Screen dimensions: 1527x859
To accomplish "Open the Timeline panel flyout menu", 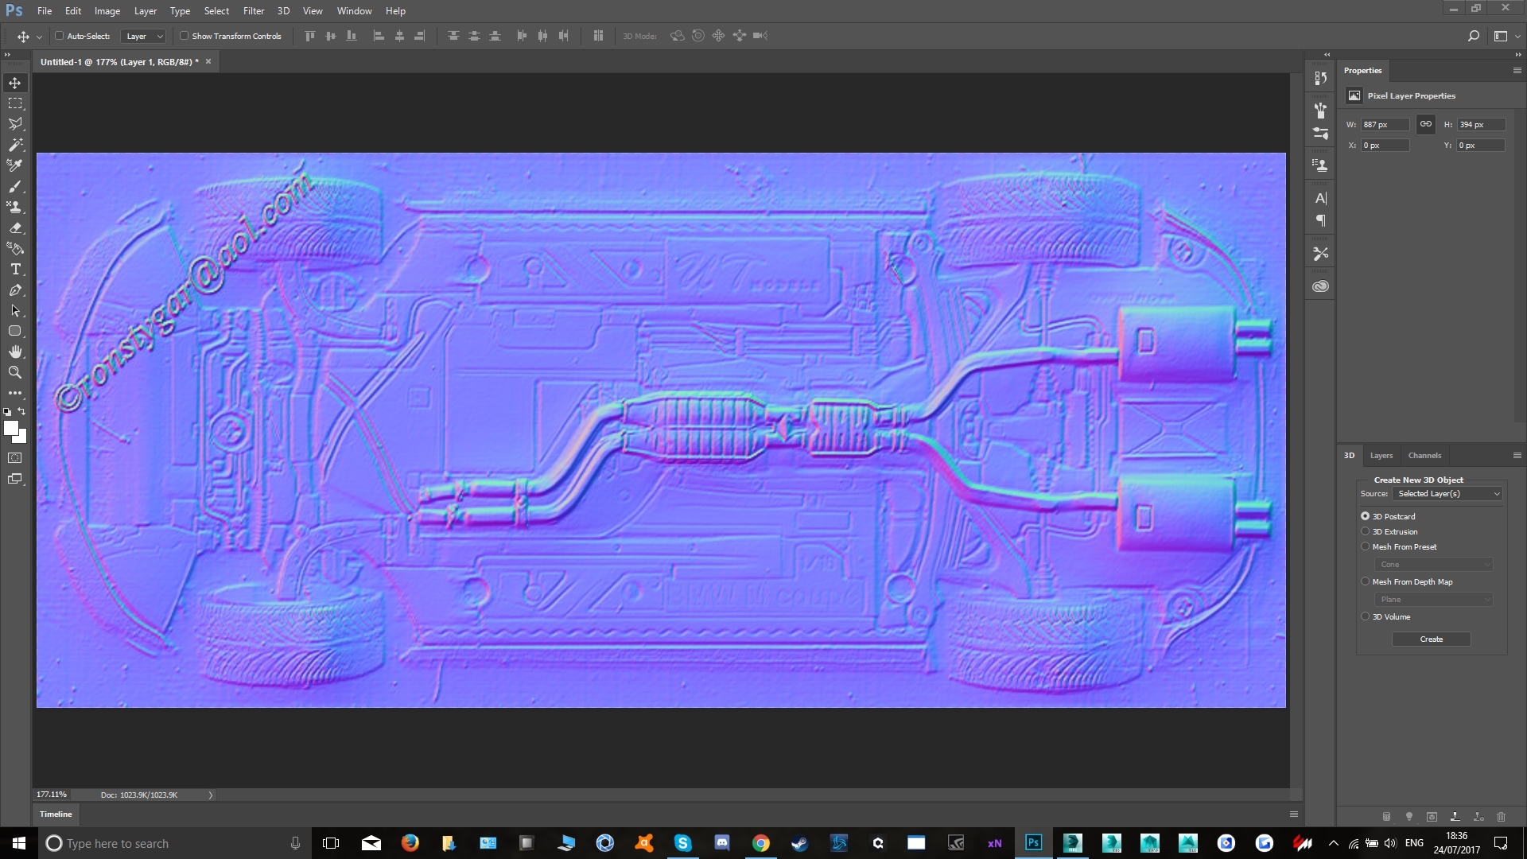I will pyautogui.click(x=1294, y=814).
